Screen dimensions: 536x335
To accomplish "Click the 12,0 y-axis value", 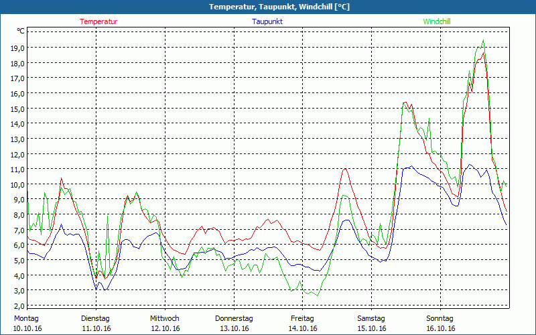I will click(18, 154).
